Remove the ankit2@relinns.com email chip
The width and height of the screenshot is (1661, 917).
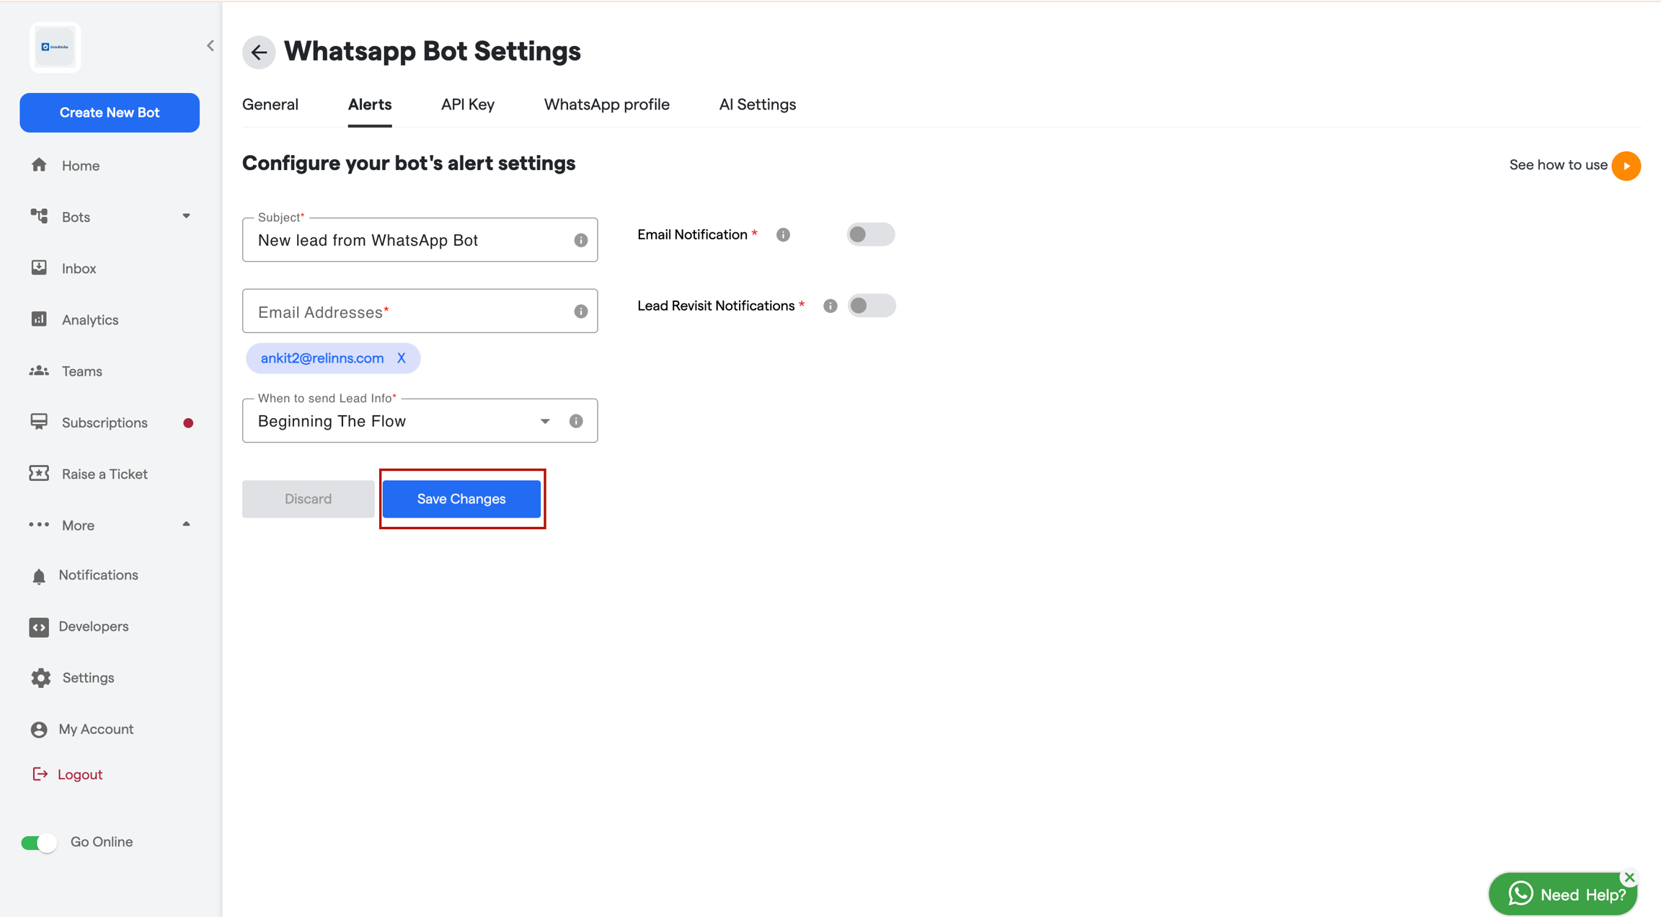[402, 358]
